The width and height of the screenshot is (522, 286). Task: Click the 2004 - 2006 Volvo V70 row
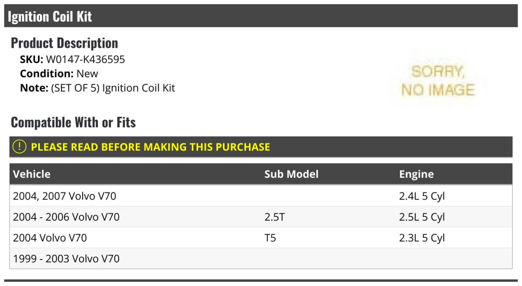pyautogui.click(x=66, y=217)
